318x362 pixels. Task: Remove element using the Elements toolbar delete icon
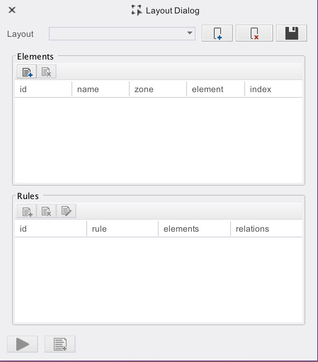click(46, 72)
